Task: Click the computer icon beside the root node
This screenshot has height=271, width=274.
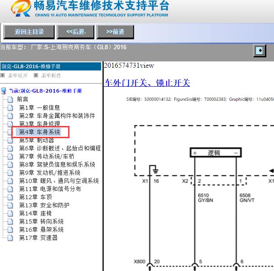Action: pos(4,91)
